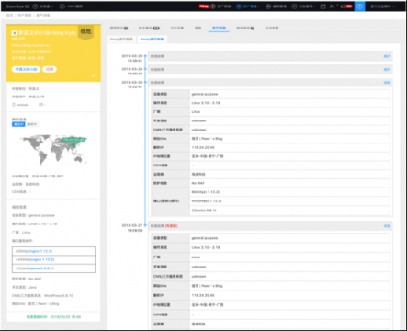Open notifications icon with red count badge
Screen dimensions: 407x331
coord(346,6)
